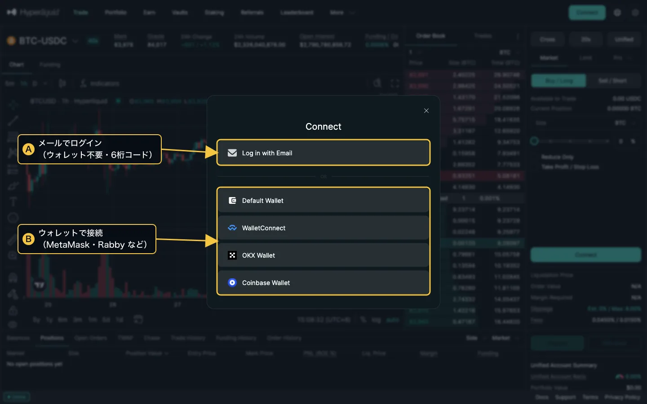
Task: Expand the Pro order types dropdown
Action: coord(622,58)
